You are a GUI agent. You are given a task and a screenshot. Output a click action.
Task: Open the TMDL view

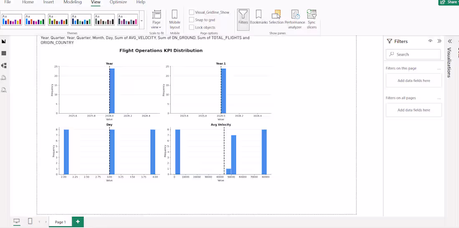3,89
